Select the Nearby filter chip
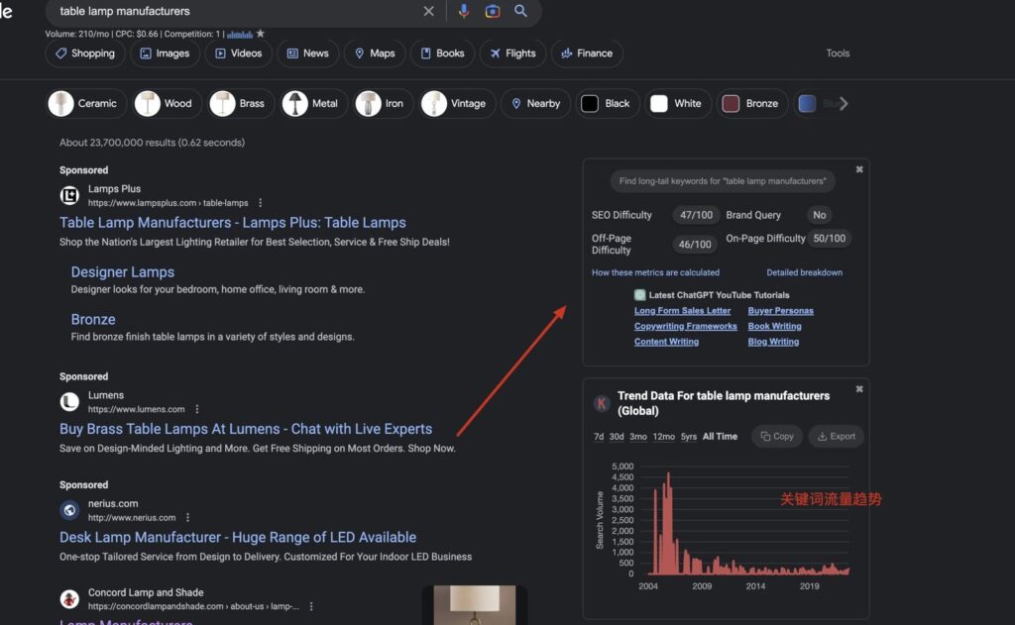The width and height of the screenshot is (1015, 625). pos(536,104)
